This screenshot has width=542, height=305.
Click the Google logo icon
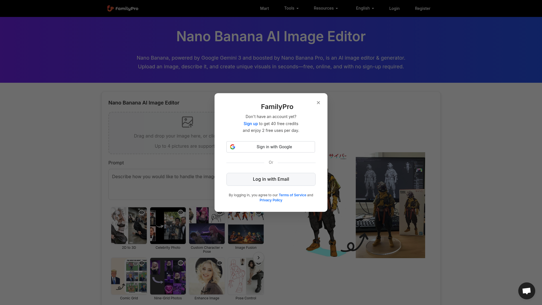[233, 147]
